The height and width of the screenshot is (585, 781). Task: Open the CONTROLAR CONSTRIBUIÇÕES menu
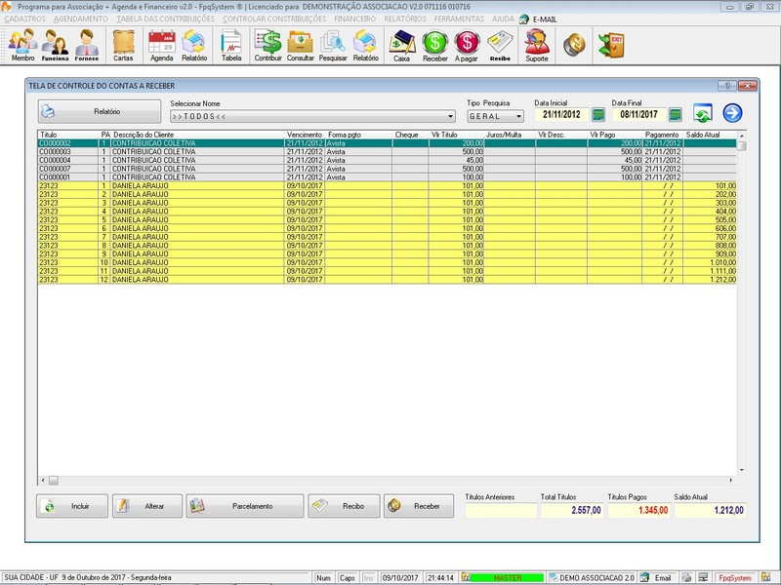pos(274,19)
